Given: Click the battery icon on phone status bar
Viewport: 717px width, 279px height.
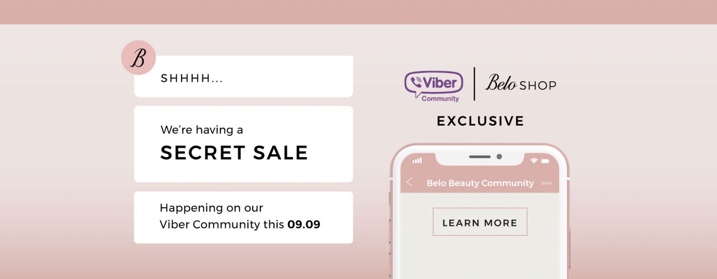Looking at the screenshot, I should [545, 161].
